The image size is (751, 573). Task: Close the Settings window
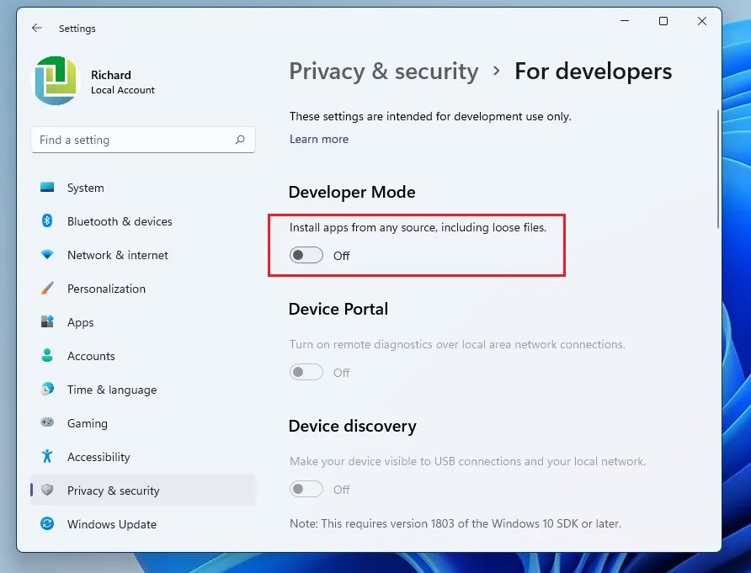click(702, 21)
